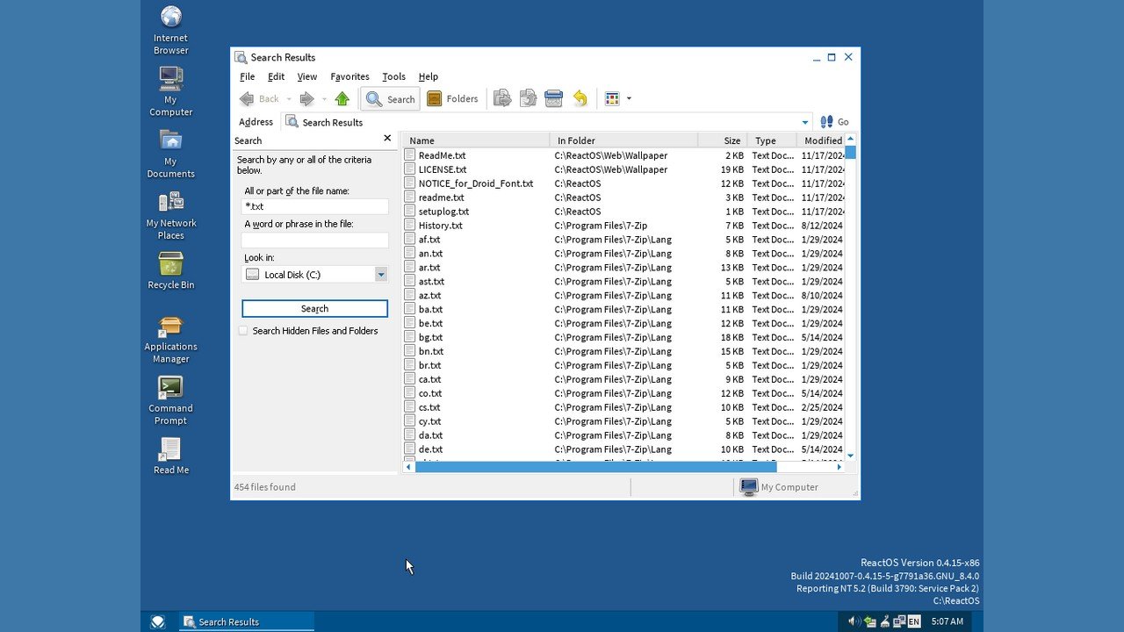1124x632 pixels.
Task: Open the Look in drive dropdown
Action: (381, 274)
